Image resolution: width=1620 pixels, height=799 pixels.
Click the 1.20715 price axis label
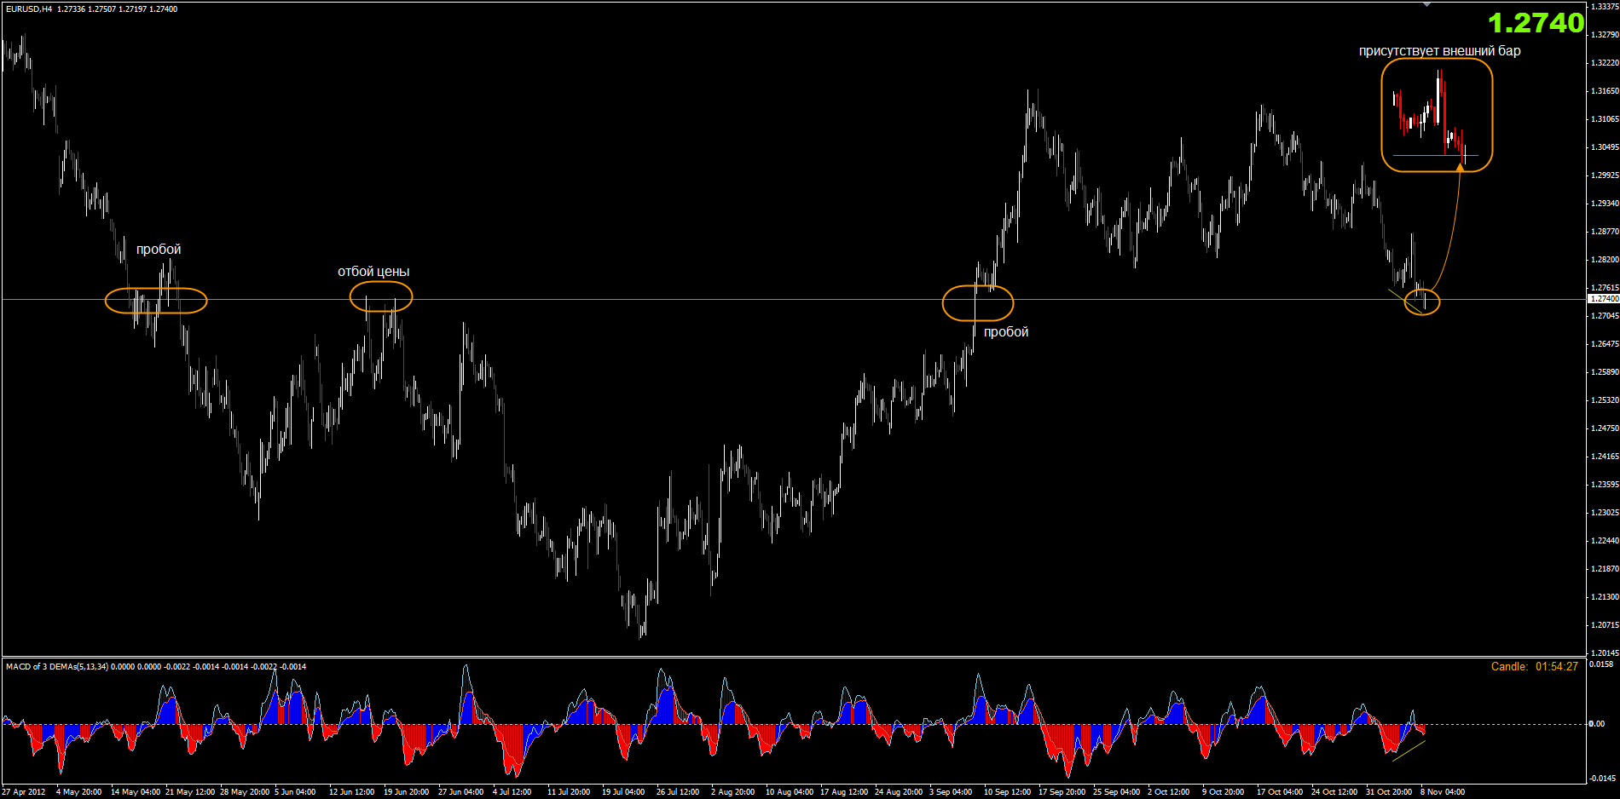pyautogui.click(x=1605, y=625)
